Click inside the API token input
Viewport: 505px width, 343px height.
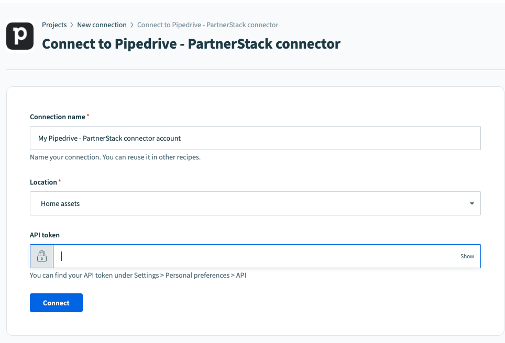click(257, 256)
